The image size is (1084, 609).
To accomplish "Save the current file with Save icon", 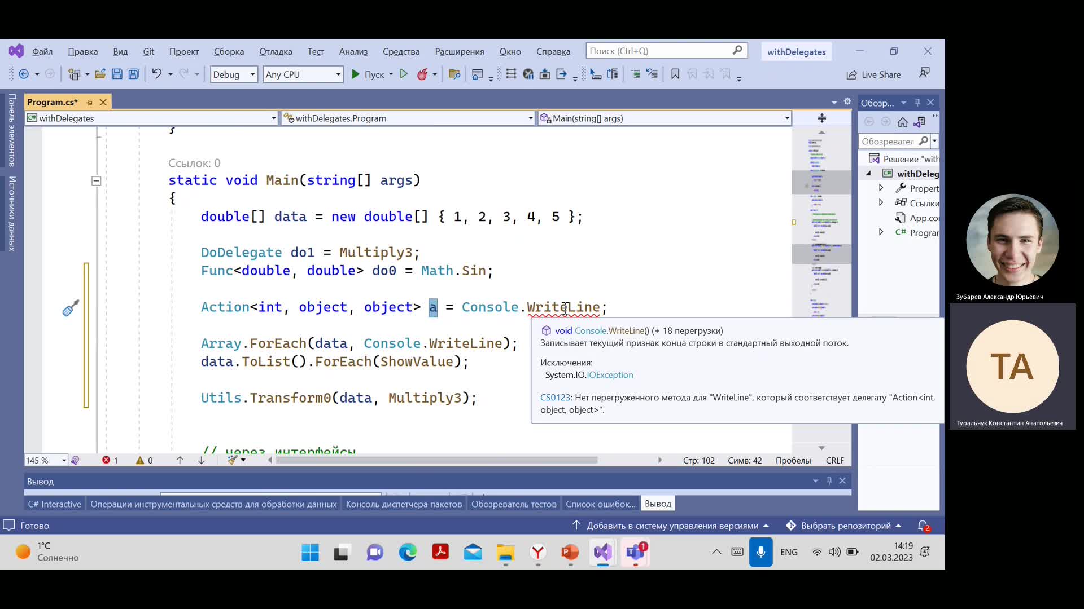I will [x=117, y=74].
